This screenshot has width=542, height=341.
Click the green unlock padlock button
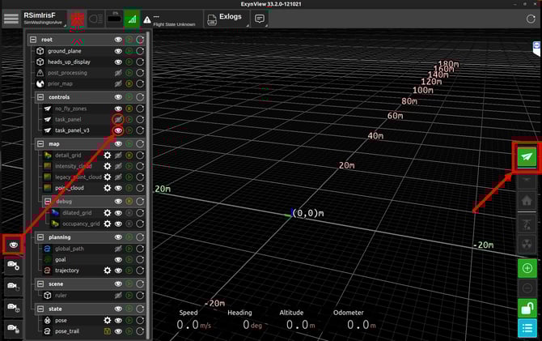pos(527,308)
